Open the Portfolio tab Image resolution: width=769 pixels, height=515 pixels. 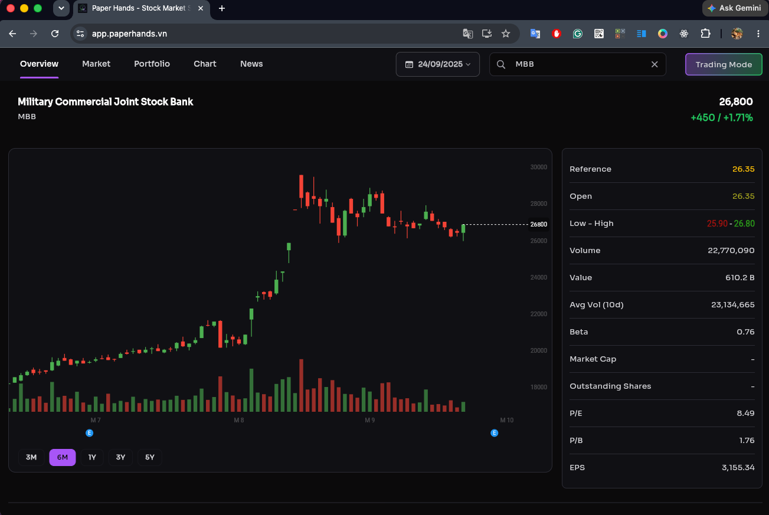click(152, 64)
